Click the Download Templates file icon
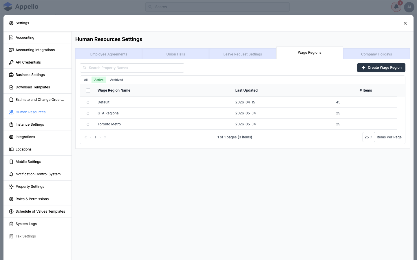Screen dimensions: 417x260 [11, 87]
